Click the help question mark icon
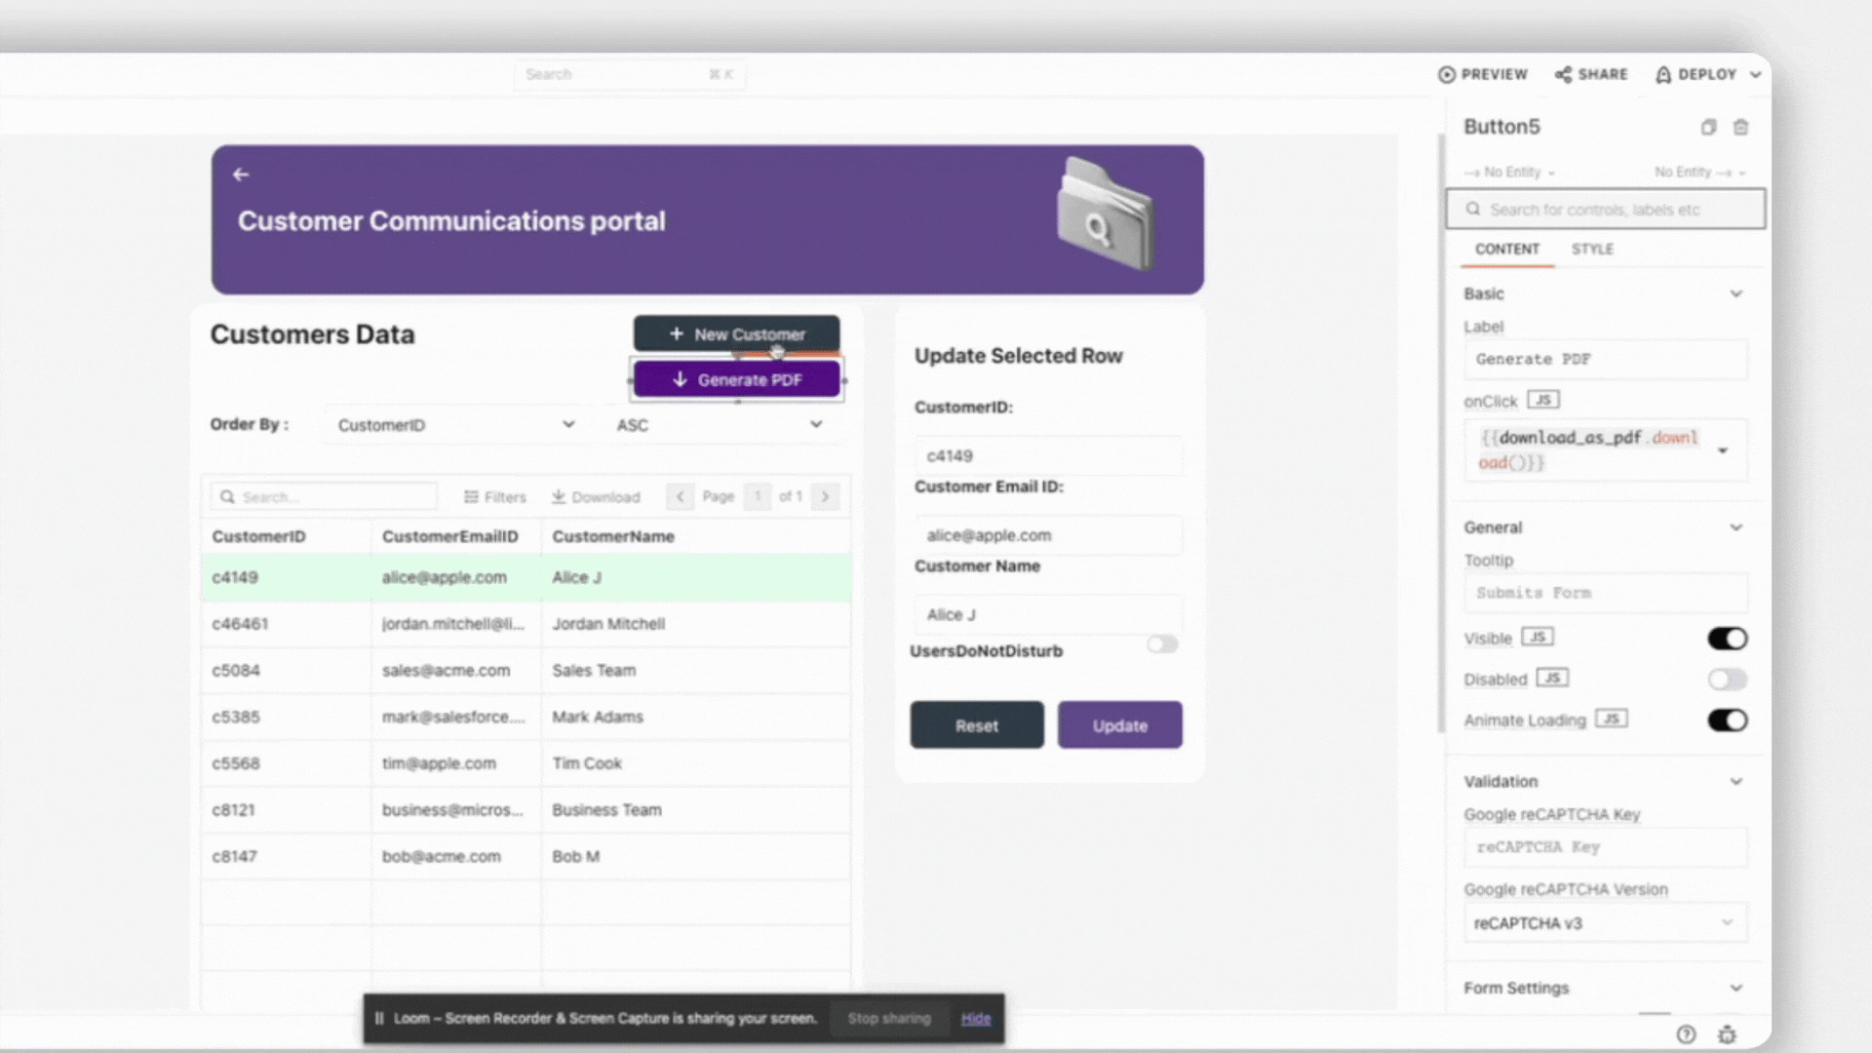The height and width of the screenshot is (1053, 1872). pos(1686,1034)
